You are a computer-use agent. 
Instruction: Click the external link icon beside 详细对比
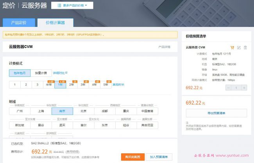click(66, 73)
